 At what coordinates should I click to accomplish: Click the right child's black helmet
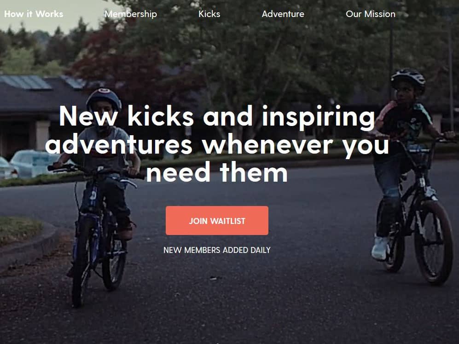click(x=408, y=79)
